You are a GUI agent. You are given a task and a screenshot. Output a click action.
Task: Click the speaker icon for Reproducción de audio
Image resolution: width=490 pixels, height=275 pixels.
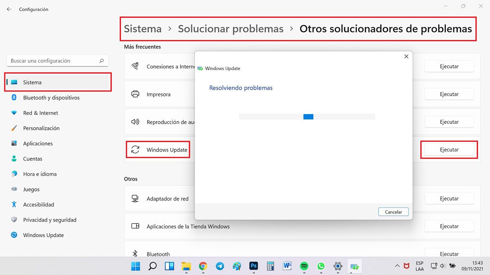tap(135, 122)
